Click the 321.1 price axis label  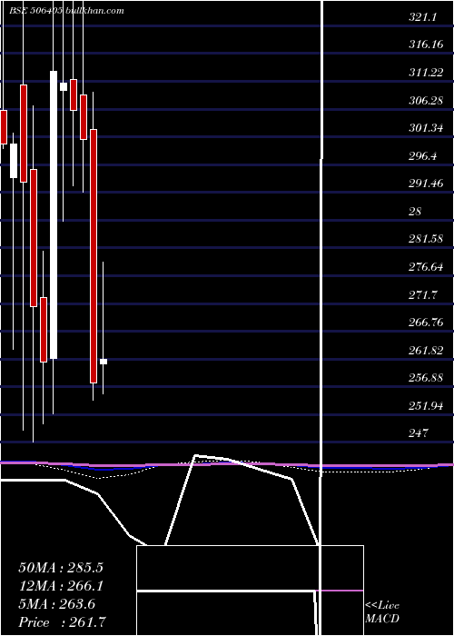[x=422, y=17]
